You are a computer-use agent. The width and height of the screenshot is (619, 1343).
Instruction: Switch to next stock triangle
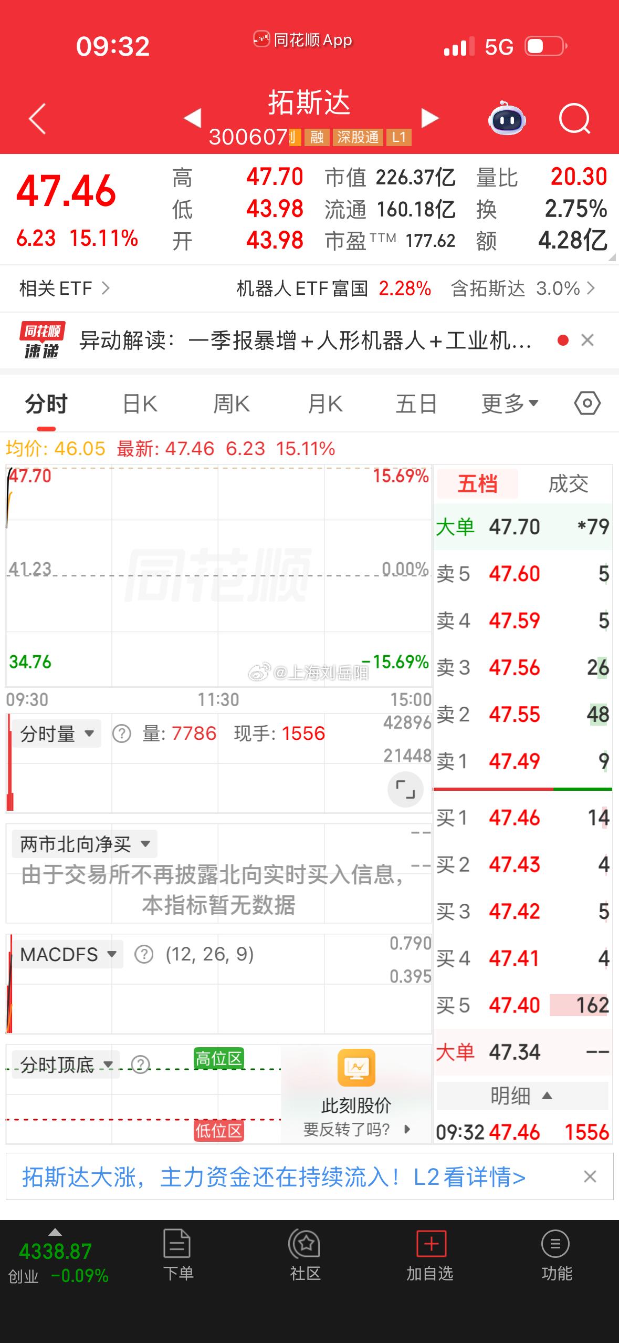click(x=430, y=118)
